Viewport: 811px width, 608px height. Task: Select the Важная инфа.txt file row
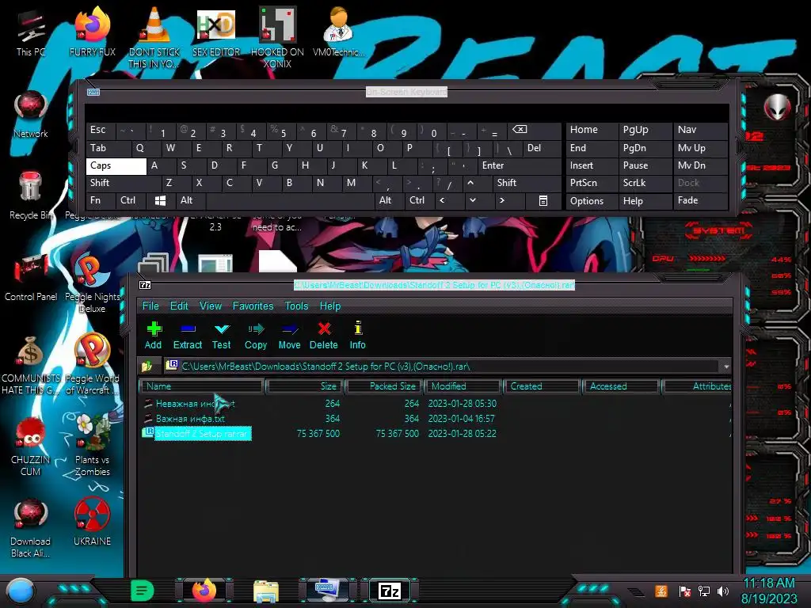(x=435, y=419)
